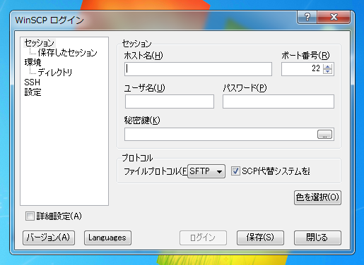Click the バージョン button
This screenshot has height=265, width=364.
tap(49, 238)
